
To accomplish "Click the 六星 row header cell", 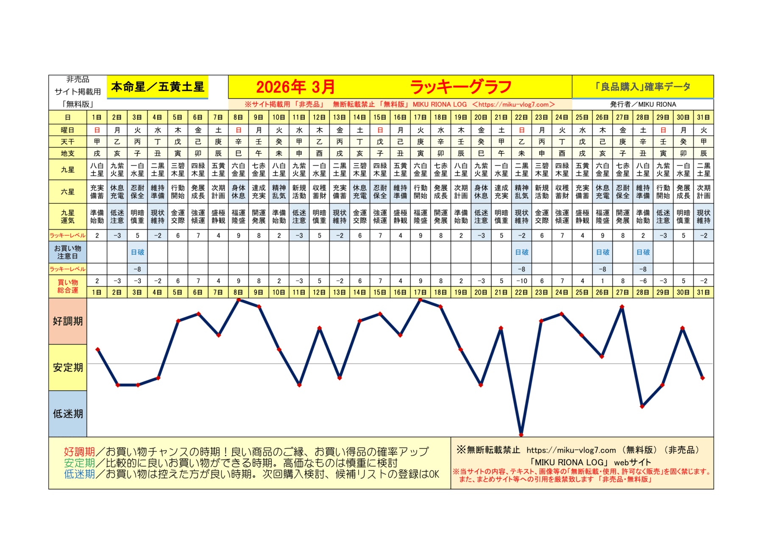I will click(68, 192).
